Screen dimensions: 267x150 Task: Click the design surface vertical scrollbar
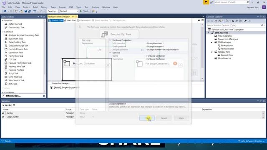(x=202, y=52)
